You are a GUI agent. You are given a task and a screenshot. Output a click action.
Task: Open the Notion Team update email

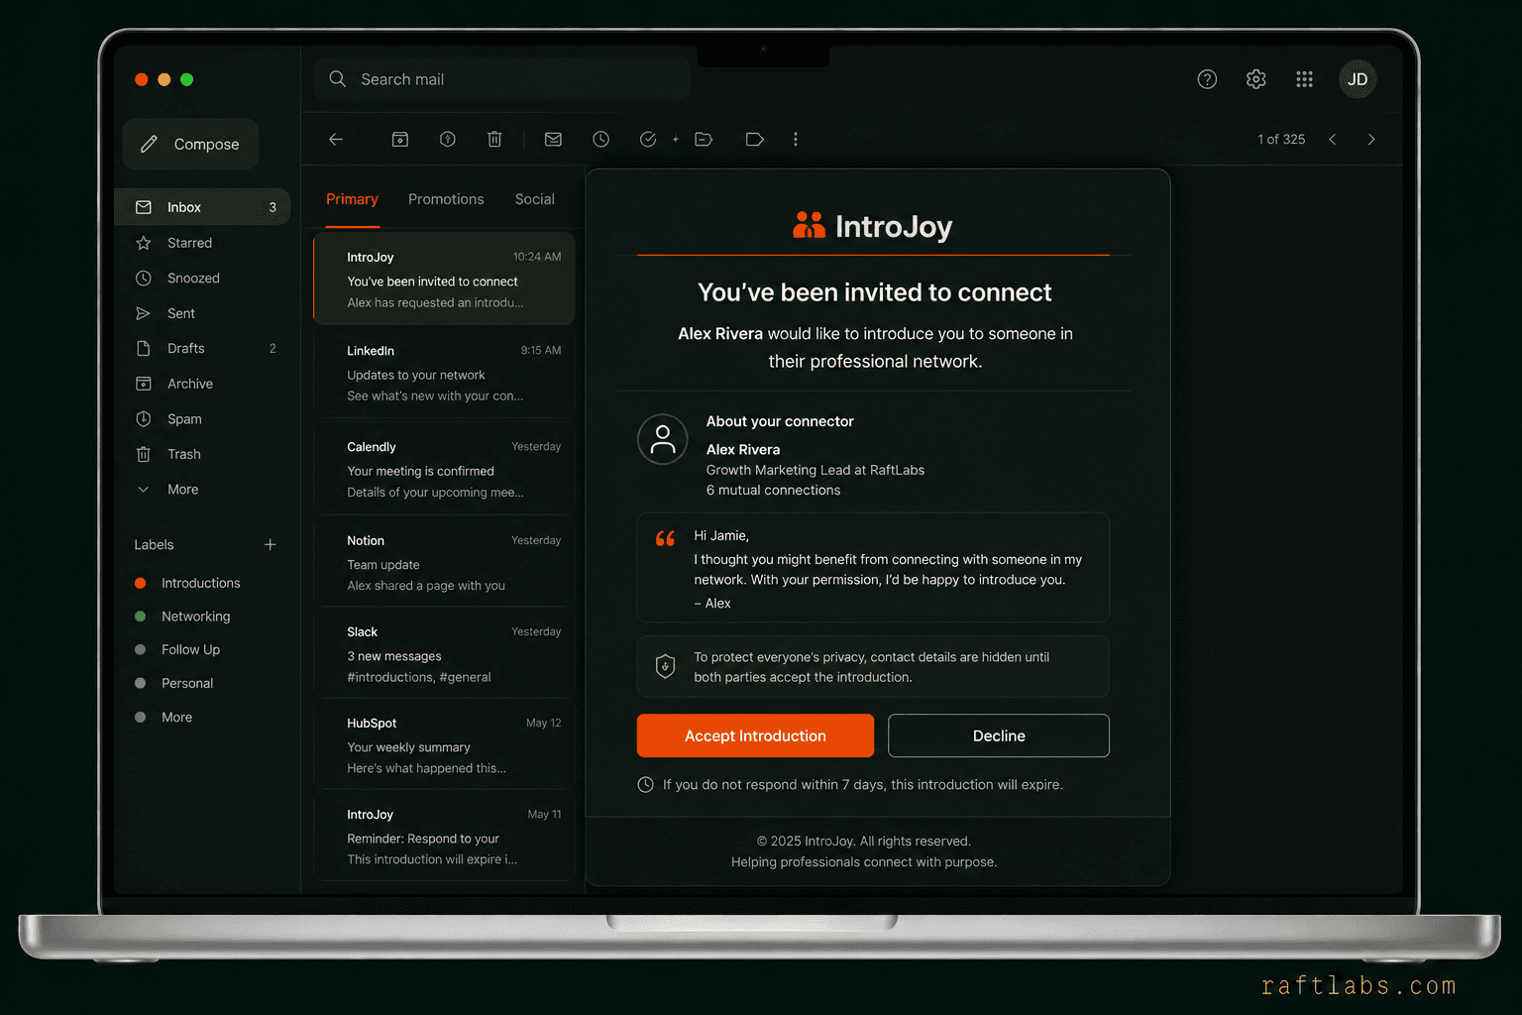click(444, 562)
